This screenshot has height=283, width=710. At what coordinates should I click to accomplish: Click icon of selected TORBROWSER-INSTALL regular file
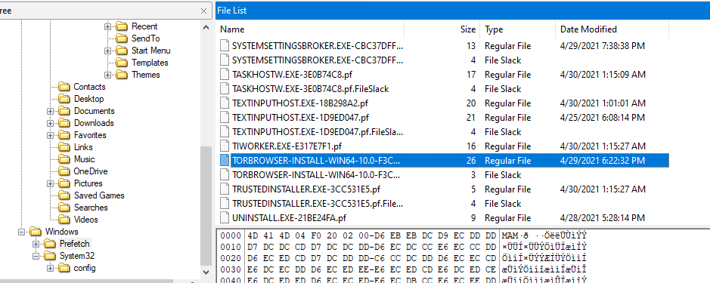click(224, 161)
